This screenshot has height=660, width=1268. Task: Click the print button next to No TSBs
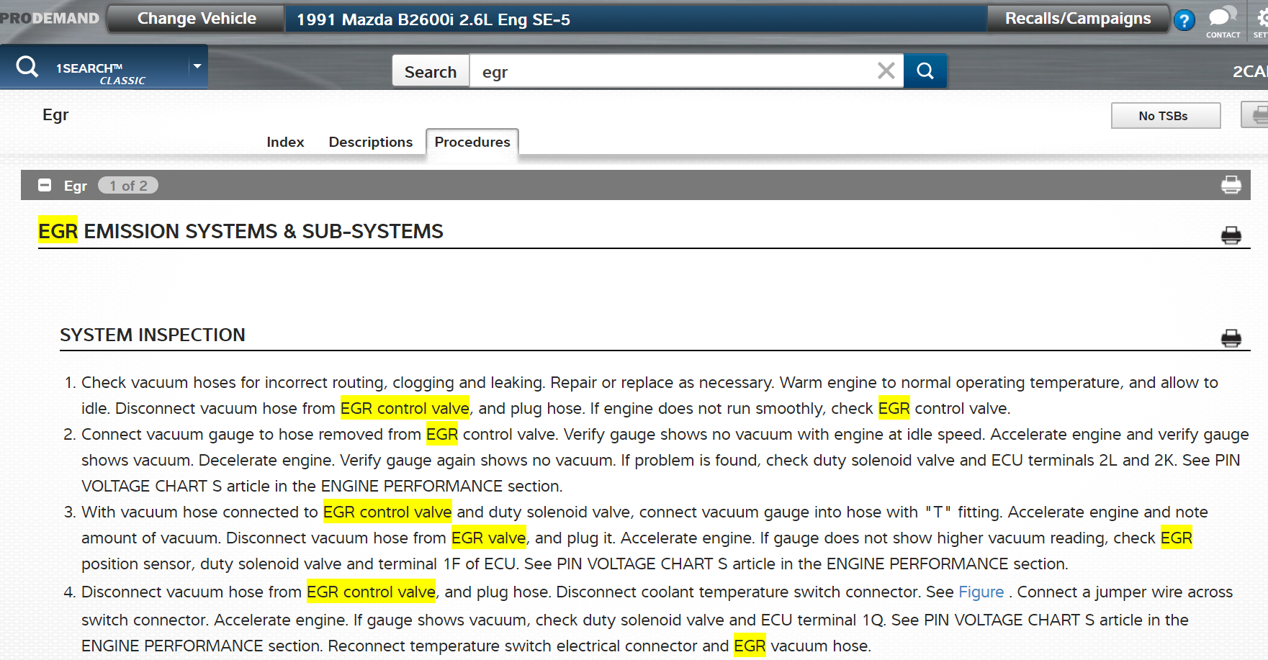[1255, 115]
